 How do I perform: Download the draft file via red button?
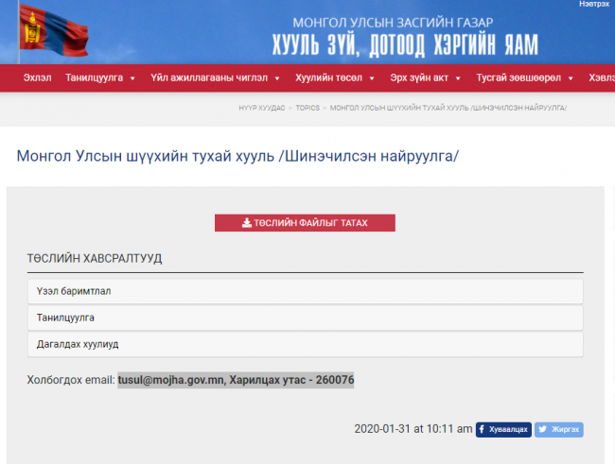(305, 223)
